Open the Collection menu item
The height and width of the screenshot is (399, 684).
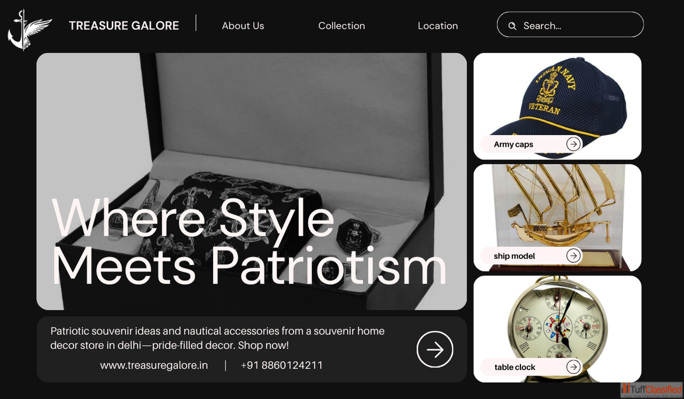(341, 26)
